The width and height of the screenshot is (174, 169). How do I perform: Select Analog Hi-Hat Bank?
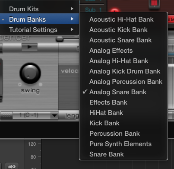(x=123, y=61)
